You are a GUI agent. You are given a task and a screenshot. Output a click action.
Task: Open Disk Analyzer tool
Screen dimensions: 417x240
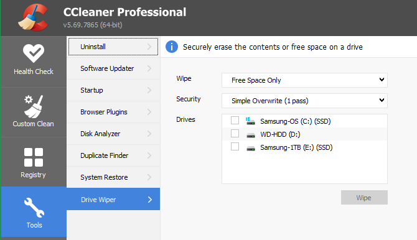coord(113,134)
